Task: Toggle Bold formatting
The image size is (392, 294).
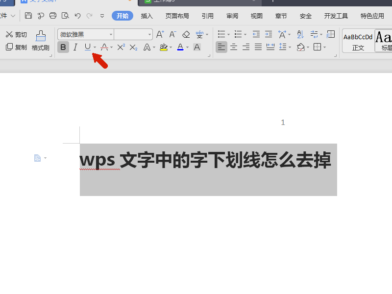Action: (63, 47)
